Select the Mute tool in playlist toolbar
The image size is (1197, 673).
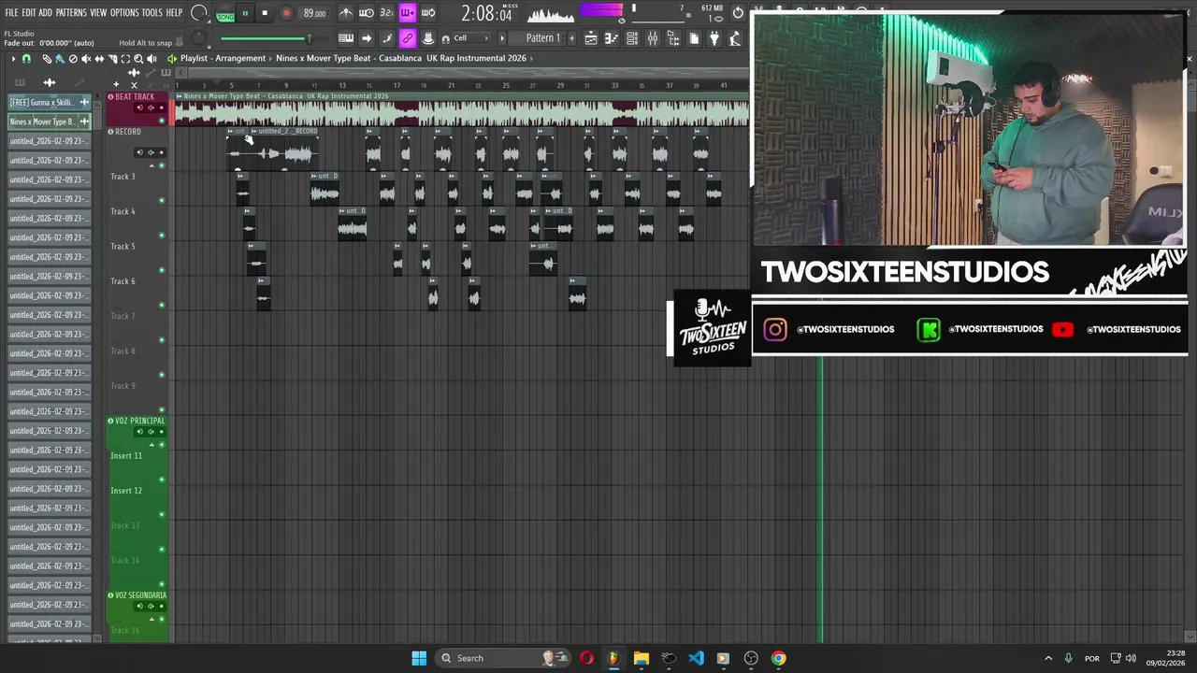[86, 58]
